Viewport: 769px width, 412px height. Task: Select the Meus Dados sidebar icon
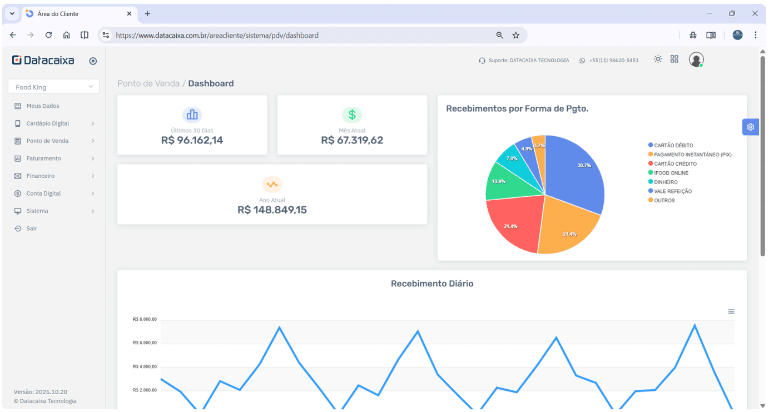tap(18, 106)
